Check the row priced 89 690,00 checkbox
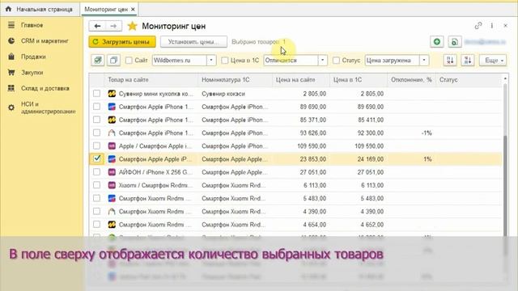518x291 pixels. click(x=96, y=107)
